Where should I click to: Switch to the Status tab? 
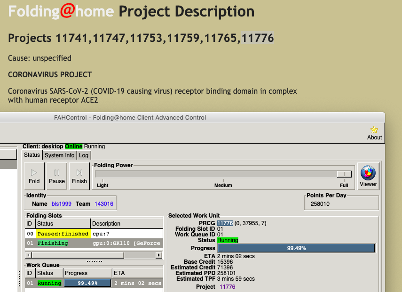[x=32, y=155]
